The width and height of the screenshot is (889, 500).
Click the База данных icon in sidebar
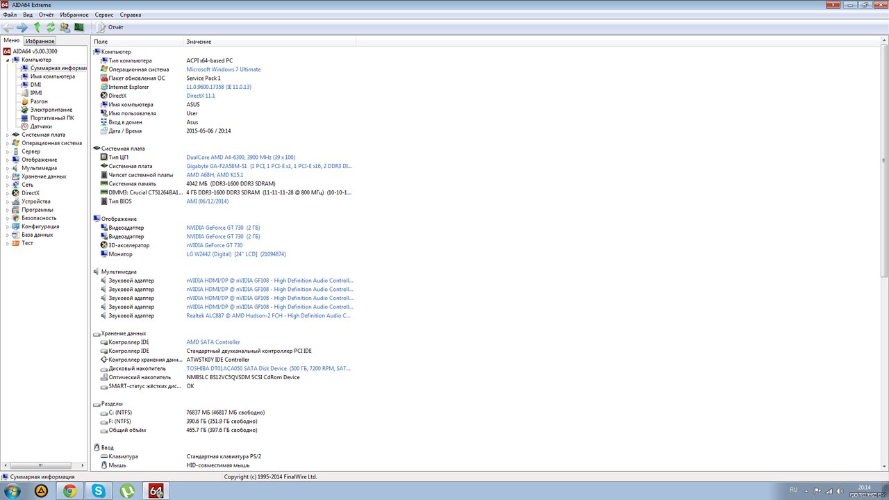tap(16, 235)
